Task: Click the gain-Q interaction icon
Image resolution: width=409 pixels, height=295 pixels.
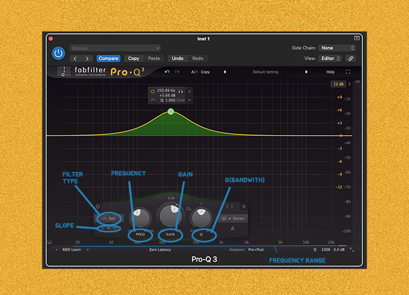Action: (x=189, y=209)
